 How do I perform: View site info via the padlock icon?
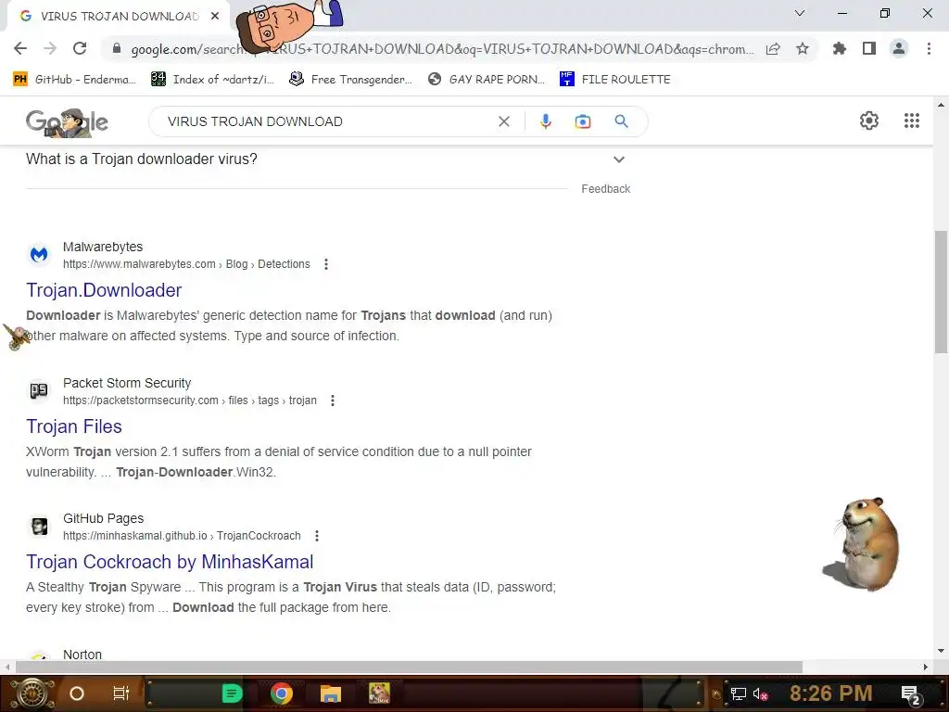(x=117, y=48)
